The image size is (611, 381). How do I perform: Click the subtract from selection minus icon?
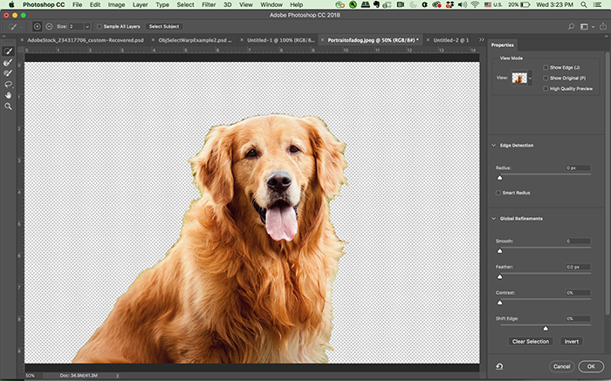pyautogui.click(x=48, y=26)
